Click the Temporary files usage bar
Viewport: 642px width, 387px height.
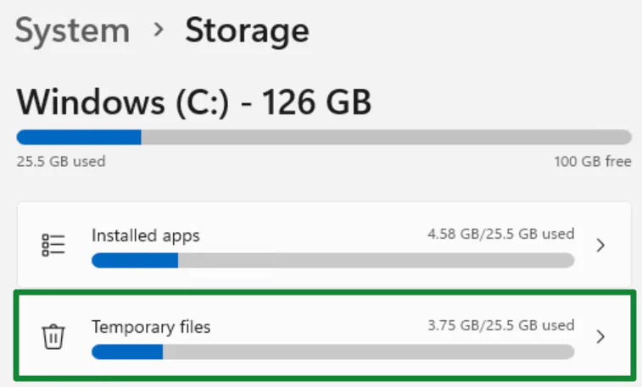click(x=332, y=351)
